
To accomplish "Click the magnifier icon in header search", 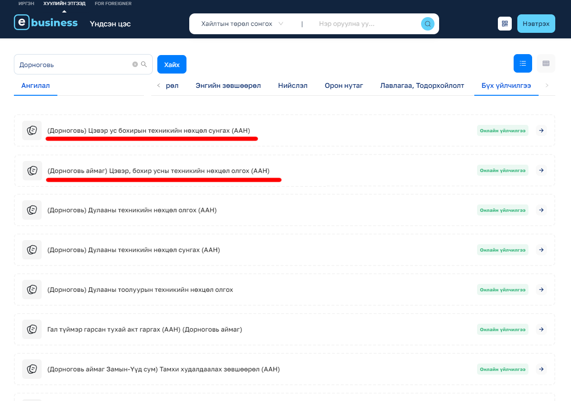I will (x=428, y=24).
